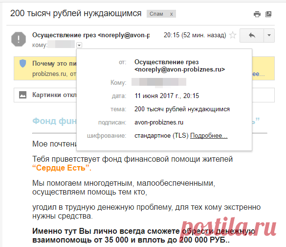Click the orange text “Сердце Есть”
Viewport: 286px width, 247px height.
pos(62,168)
